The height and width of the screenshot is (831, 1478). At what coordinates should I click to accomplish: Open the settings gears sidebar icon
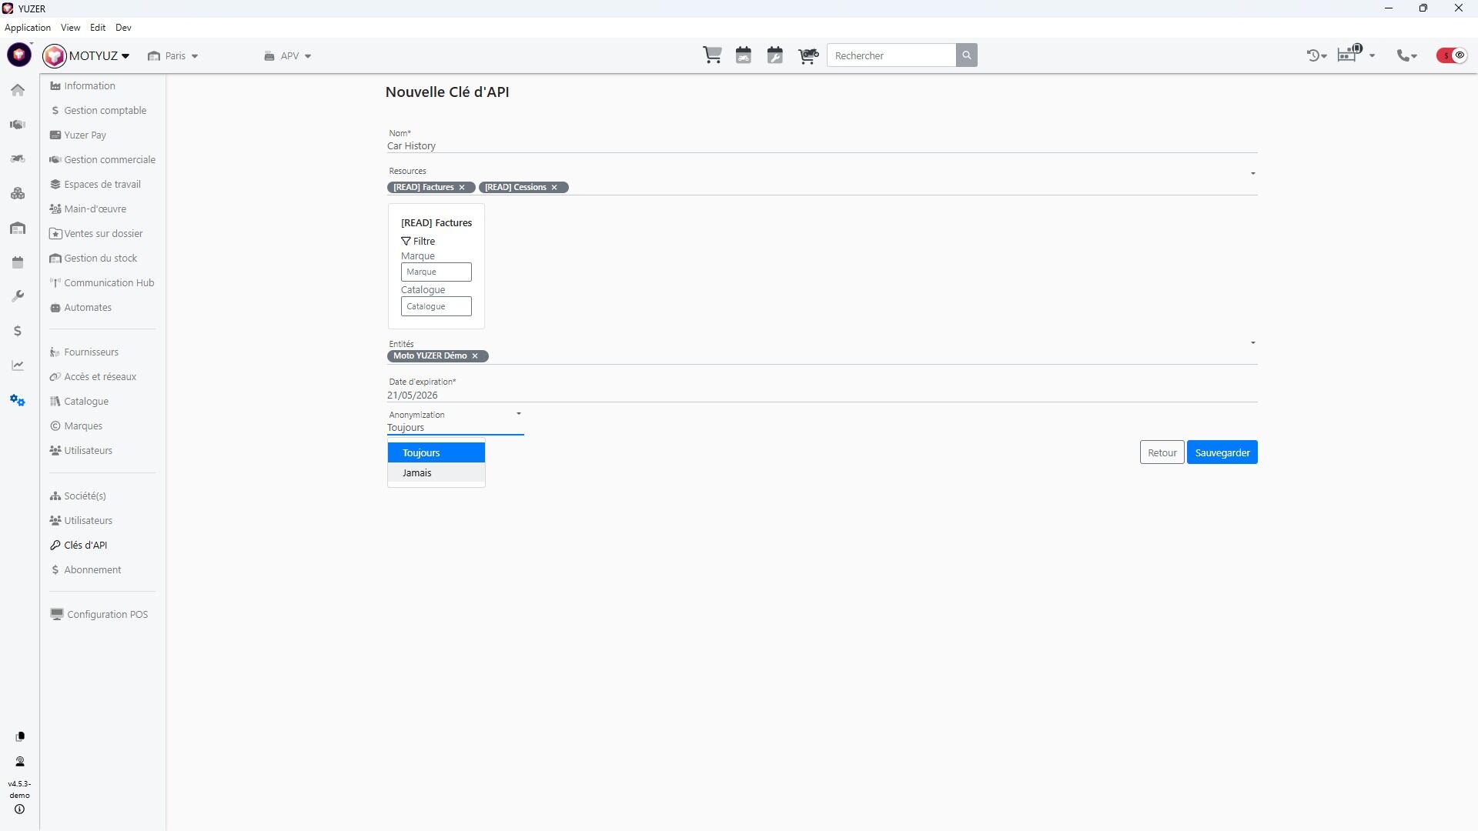(x=18, y=400)
